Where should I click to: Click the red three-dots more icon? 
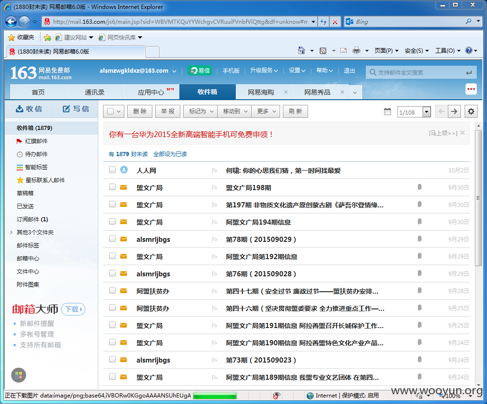pyautogui.click(x=471, y=89)
